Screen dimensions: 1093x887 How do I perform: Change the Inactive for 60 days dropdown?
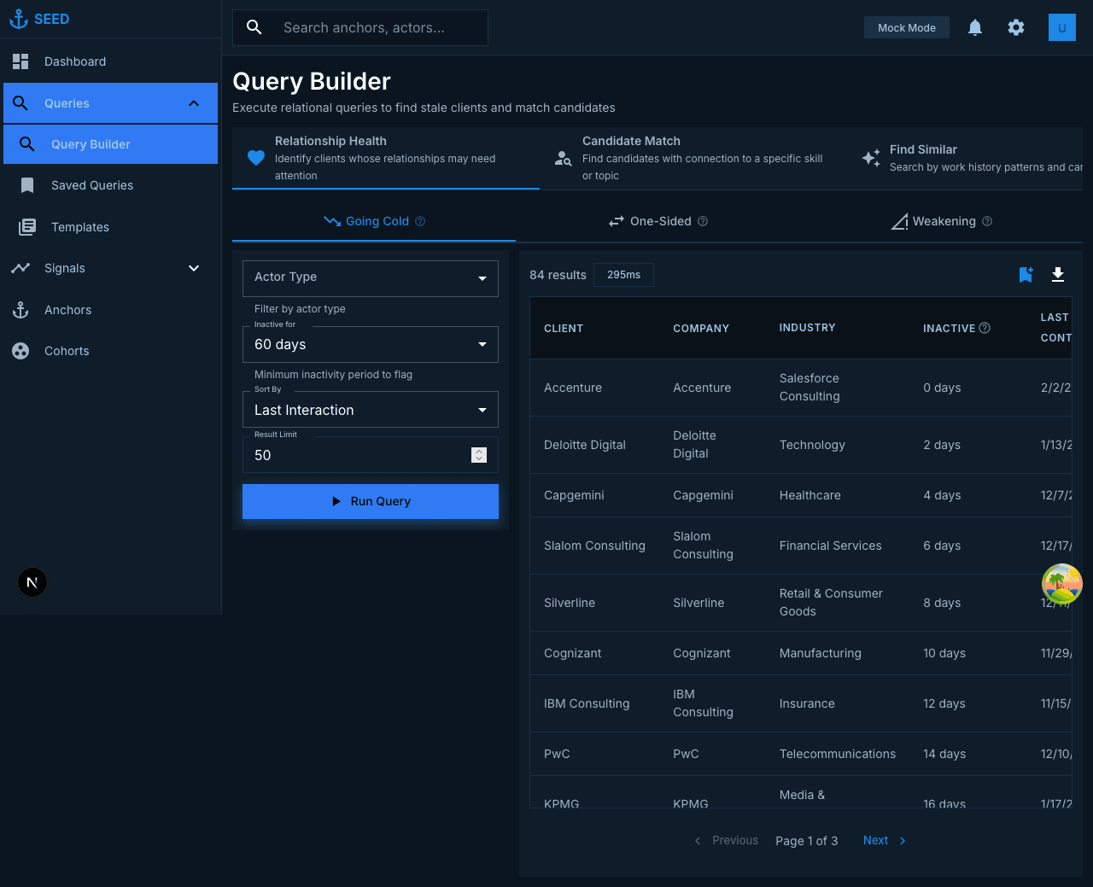[x=370, y=344]
